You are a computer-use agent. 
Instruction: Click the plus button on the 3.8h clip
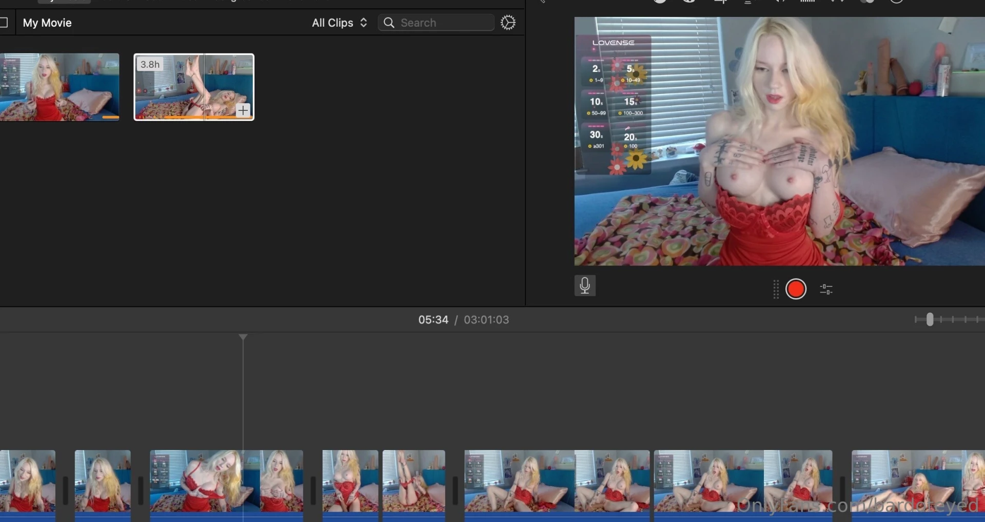[x=243, y=110]
